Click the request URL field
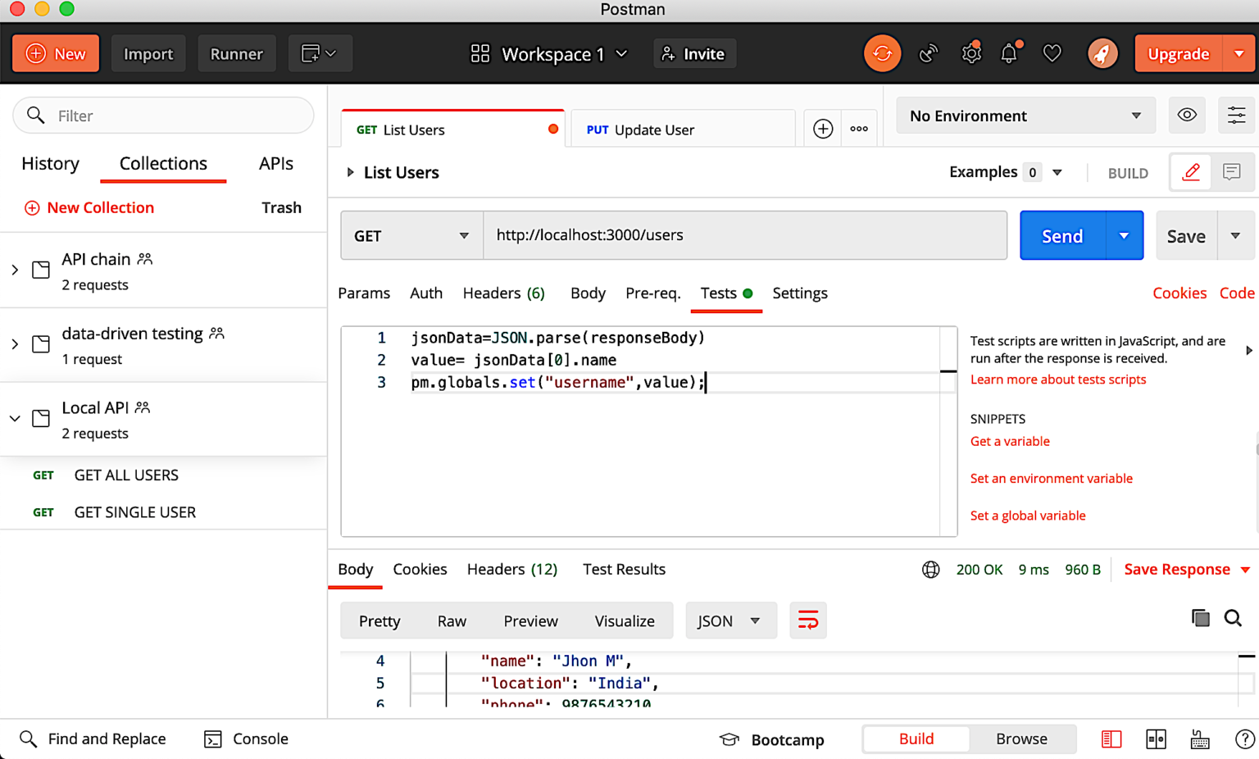Image resolution: width=1259 pixels, height=759 pixels. click(744, 235)
